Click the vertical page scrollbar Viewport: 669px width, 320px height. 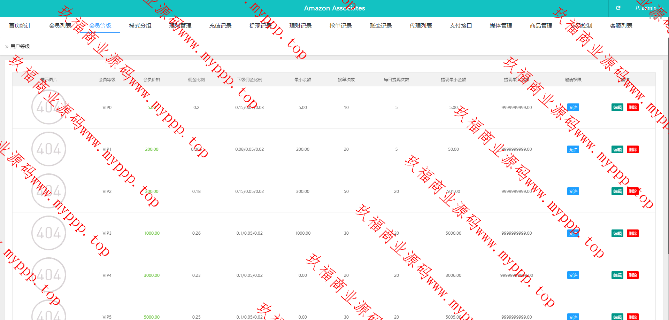pos(667,139)
